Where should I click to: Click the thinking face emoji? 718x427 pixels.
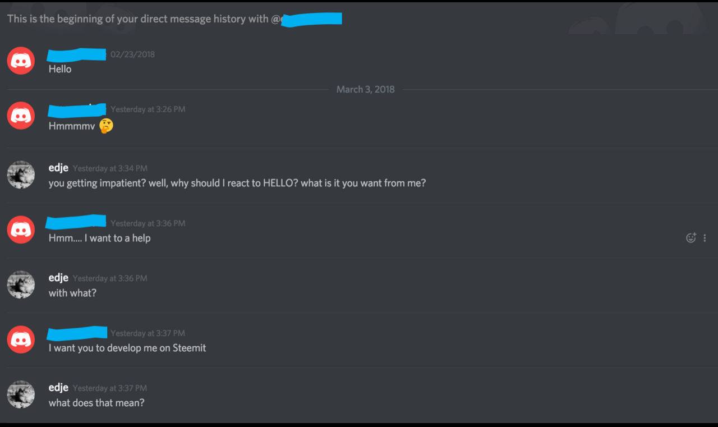[106, 126]
